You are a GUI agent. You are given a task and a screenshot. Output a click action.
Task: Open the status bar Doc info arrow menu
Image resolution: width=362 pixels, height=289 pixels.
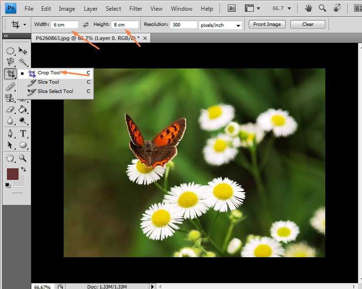coord(152,287)
